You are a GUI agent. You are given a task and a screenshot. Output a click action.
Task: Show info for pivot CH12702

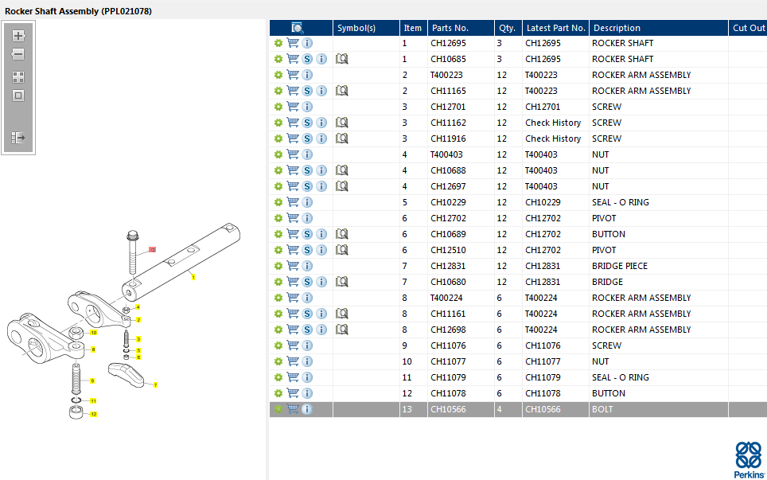tap(307, 218)
